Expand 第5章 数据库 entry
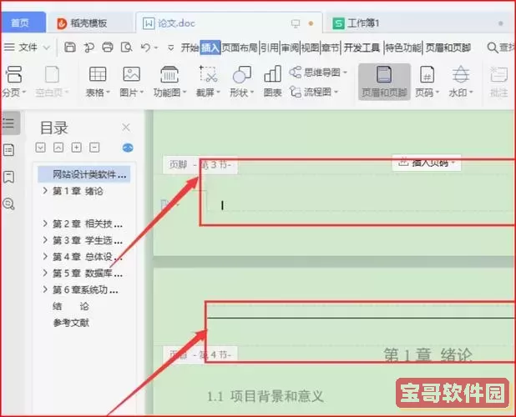 45,273
